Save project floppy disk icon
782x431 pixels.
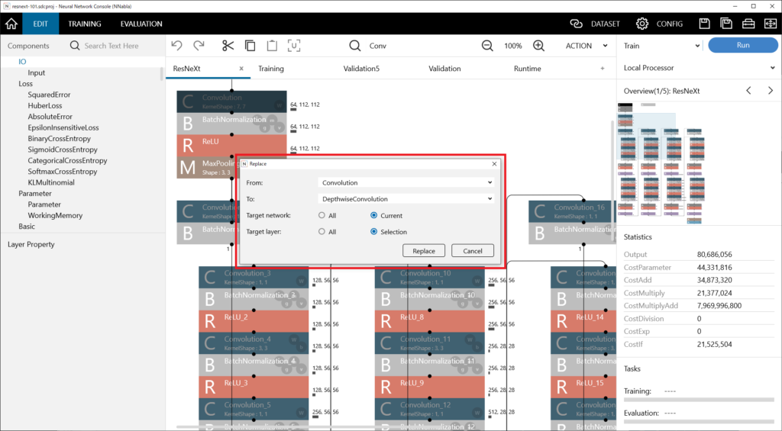[704, 24]
